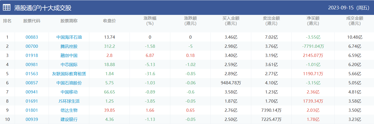Open 腾讯控股 stock name link
The image size is (374, 124).
pyautogui.click(x=69, y=46)
